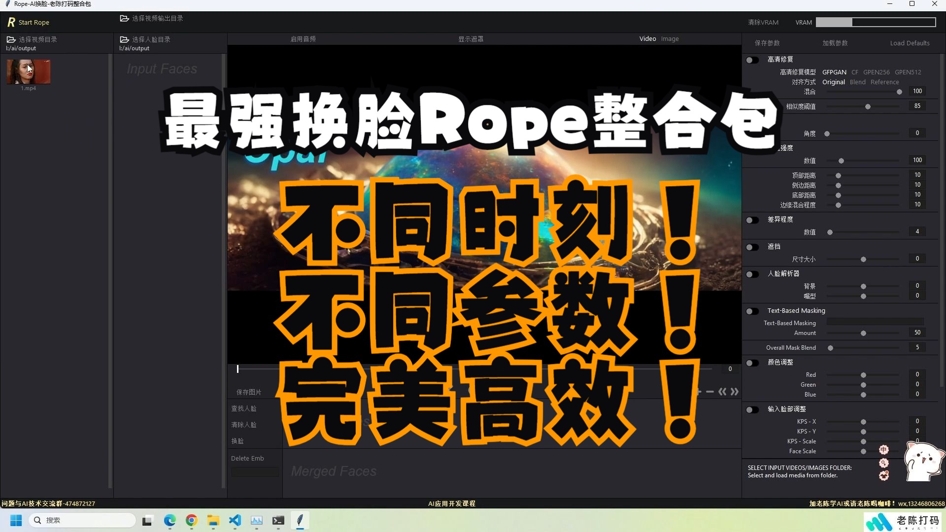The height and width of the screenshot is (532, 946).
Task: Switch to the Image tab
Action: pos(670,38)
